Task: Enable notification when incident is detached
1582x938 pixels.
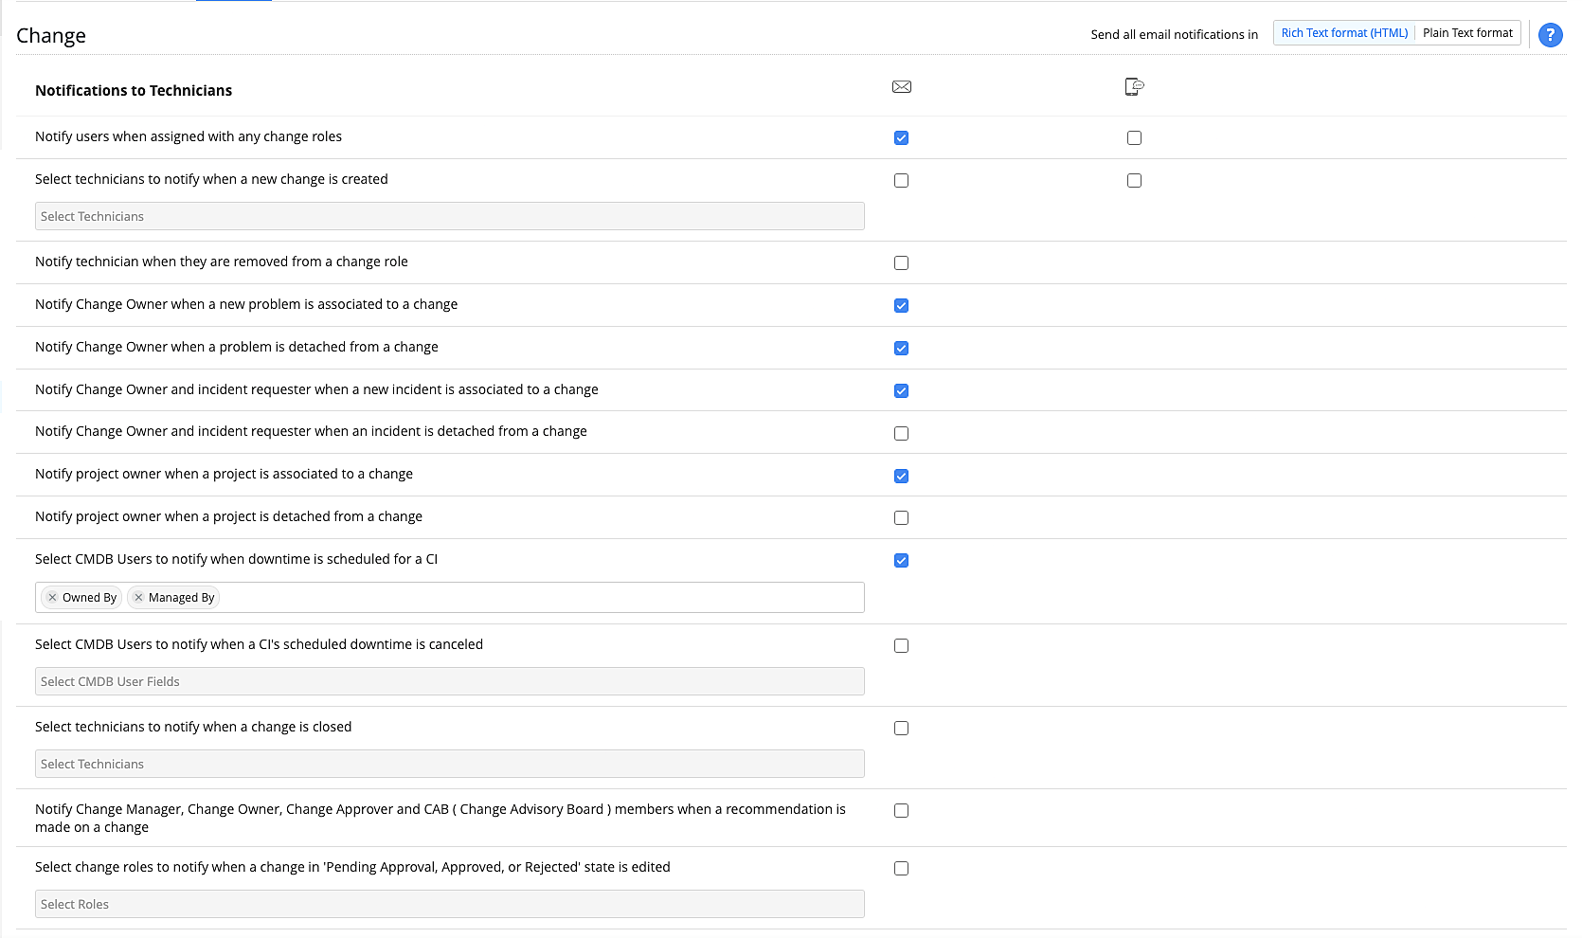Action: [901, 434]
